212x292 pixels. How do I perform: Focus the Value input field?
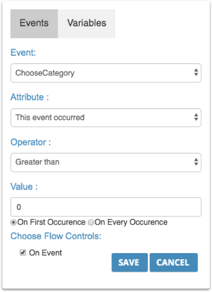(x=106, y=207)
